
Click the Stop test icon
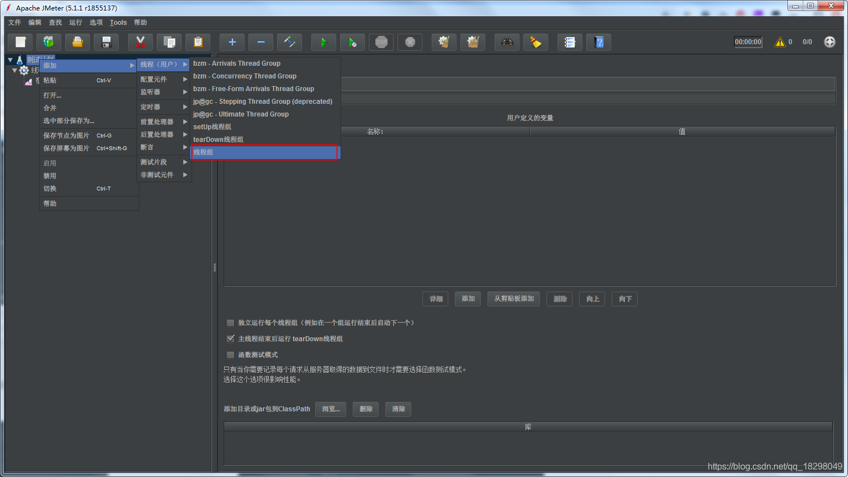pos(381,42)
